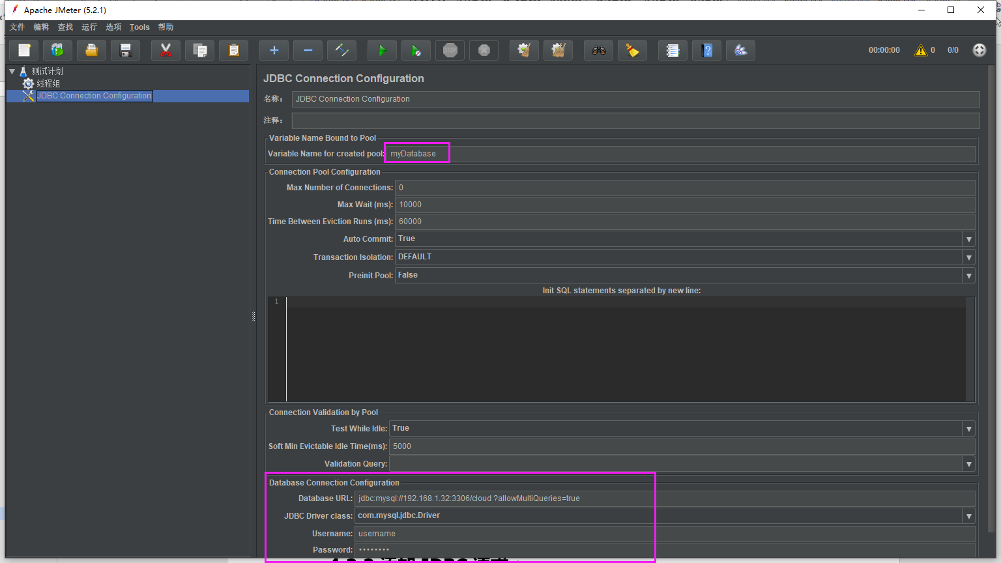Select the 测试计划 tree item
This screenshot has height=563, width=1001.
(x=47, y=71)
